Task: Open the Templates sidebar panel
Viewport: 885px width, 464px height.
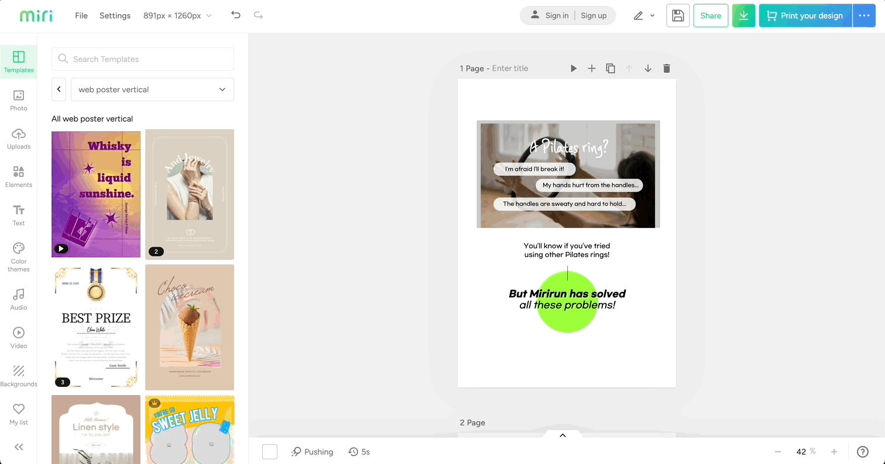Action: [19, 62]
